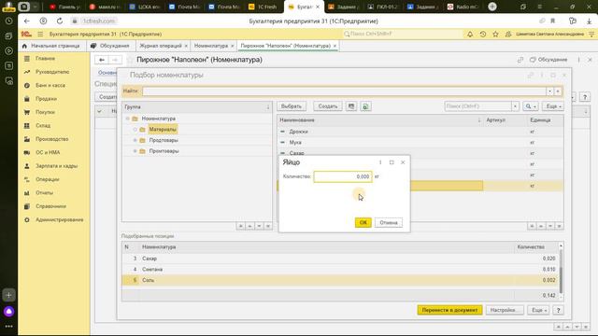Viewport: 598px width, 336px height.
Task: Click the Создать button in selection dialog
Action: 328,106
